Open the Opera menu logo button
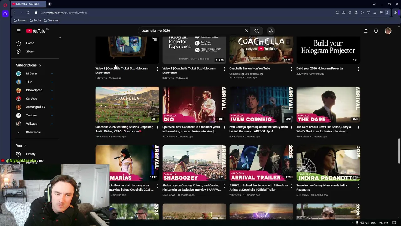 pos(5,4)
